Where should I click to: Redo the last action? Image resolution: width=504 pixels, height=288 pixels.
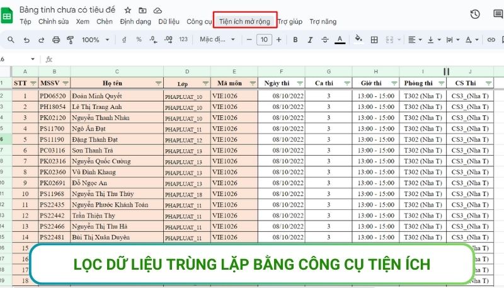[42, 40]
